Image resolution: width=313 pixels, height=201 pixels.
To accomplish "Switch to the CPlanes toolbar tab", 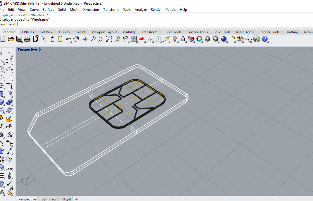I will click(x=28, y=32).
